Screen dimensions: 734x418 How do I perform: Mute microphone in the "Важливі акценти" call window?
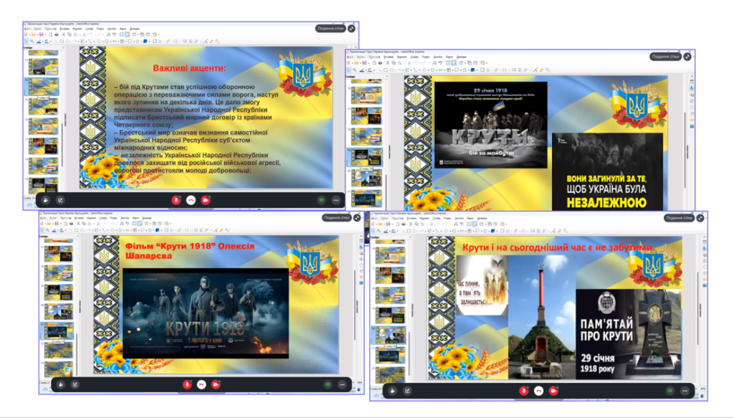click(x=176, y=201)
